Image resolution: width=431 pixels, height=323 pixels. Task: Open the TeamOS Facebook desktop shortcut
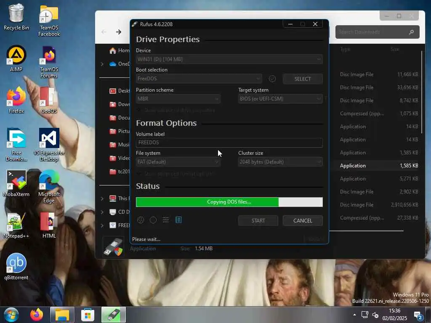click(49, 21)
